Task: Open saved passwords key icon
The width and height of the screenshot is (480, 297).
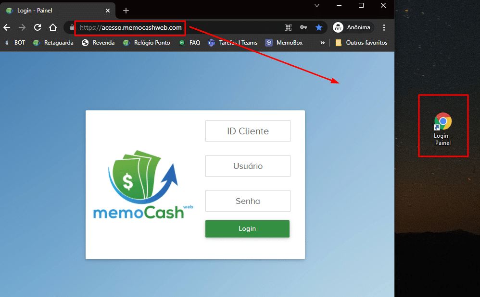Action: 303,28
